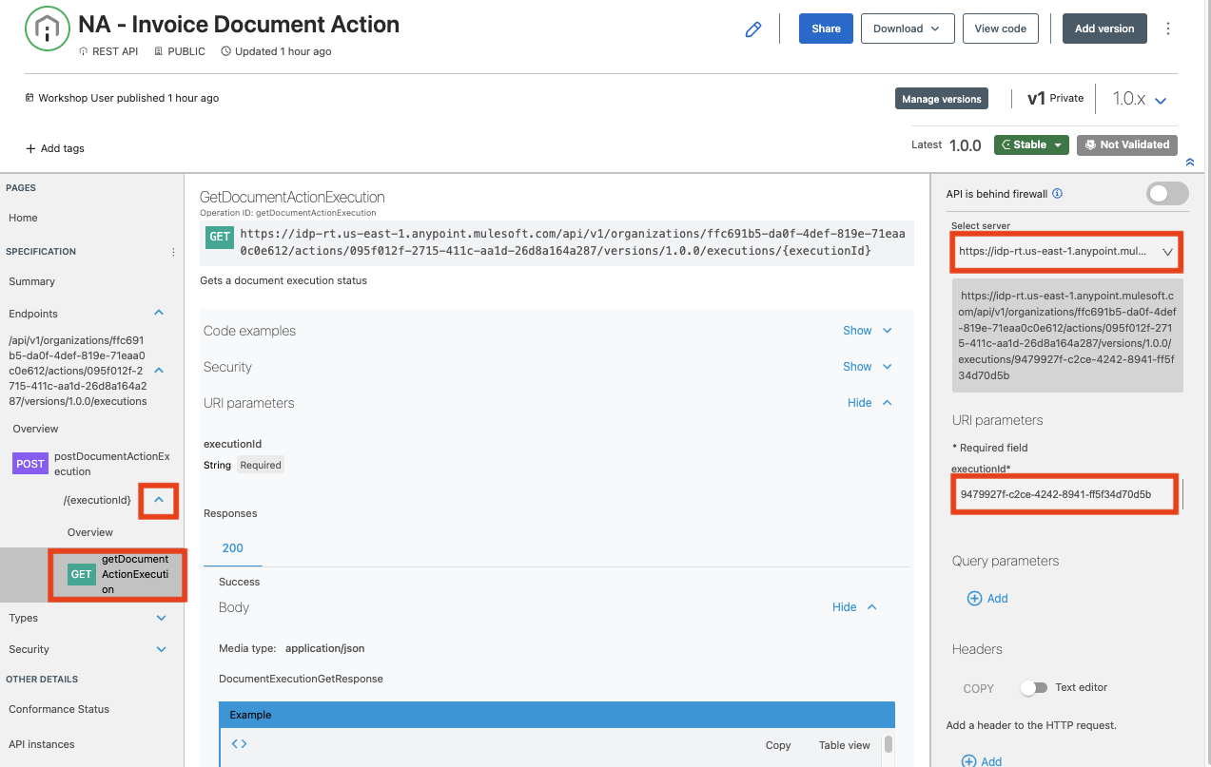Toggle the Headers Text editor switch
Viewport: 1211px width, 767px height.
point(1034,687)
